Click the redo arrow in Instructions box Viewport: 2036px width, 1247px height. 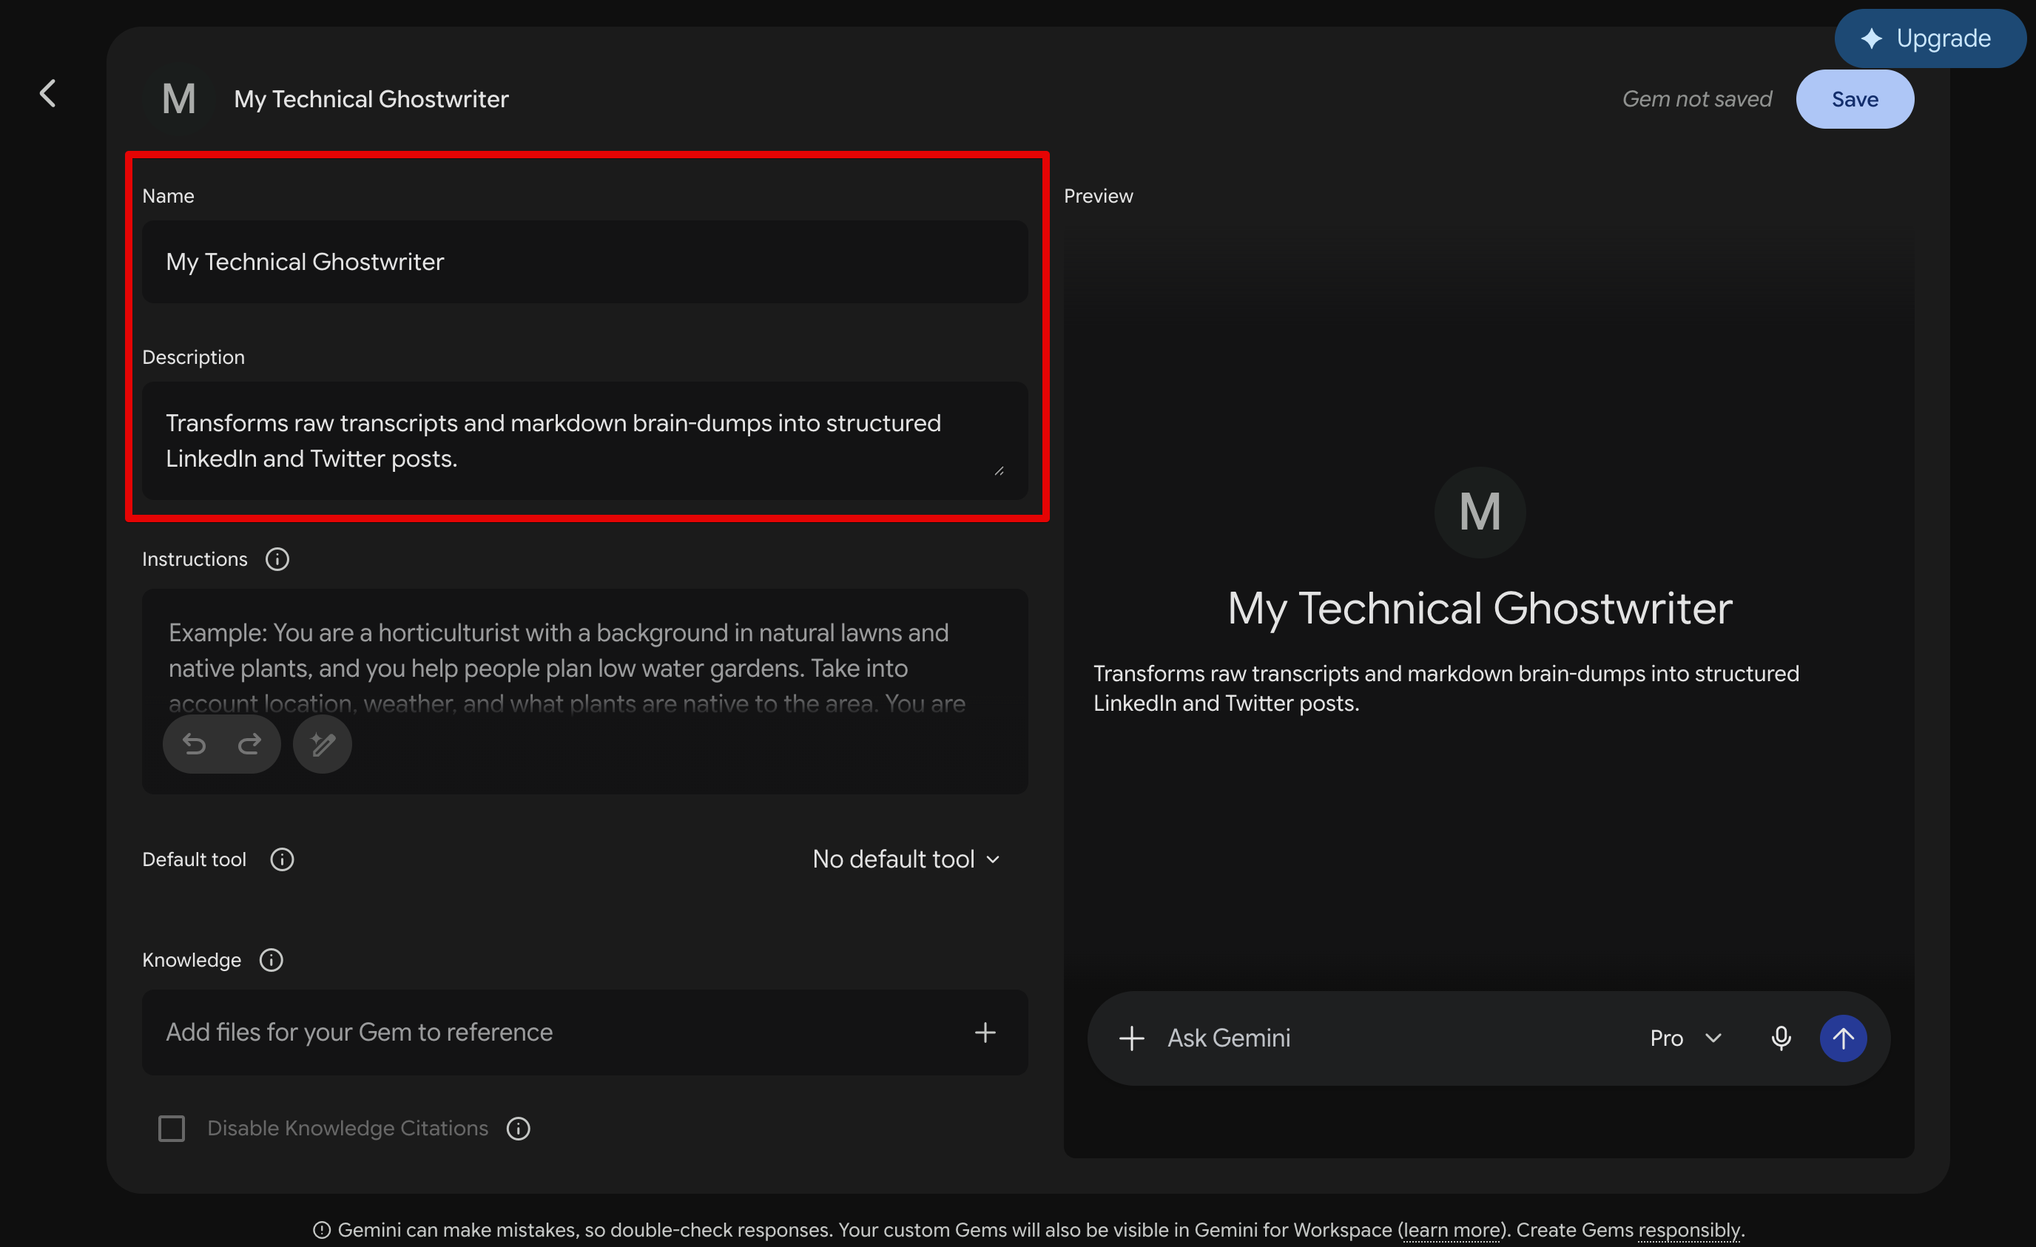point(249,744)
